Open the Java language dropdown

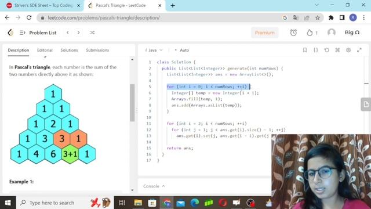tap(154, 51)
